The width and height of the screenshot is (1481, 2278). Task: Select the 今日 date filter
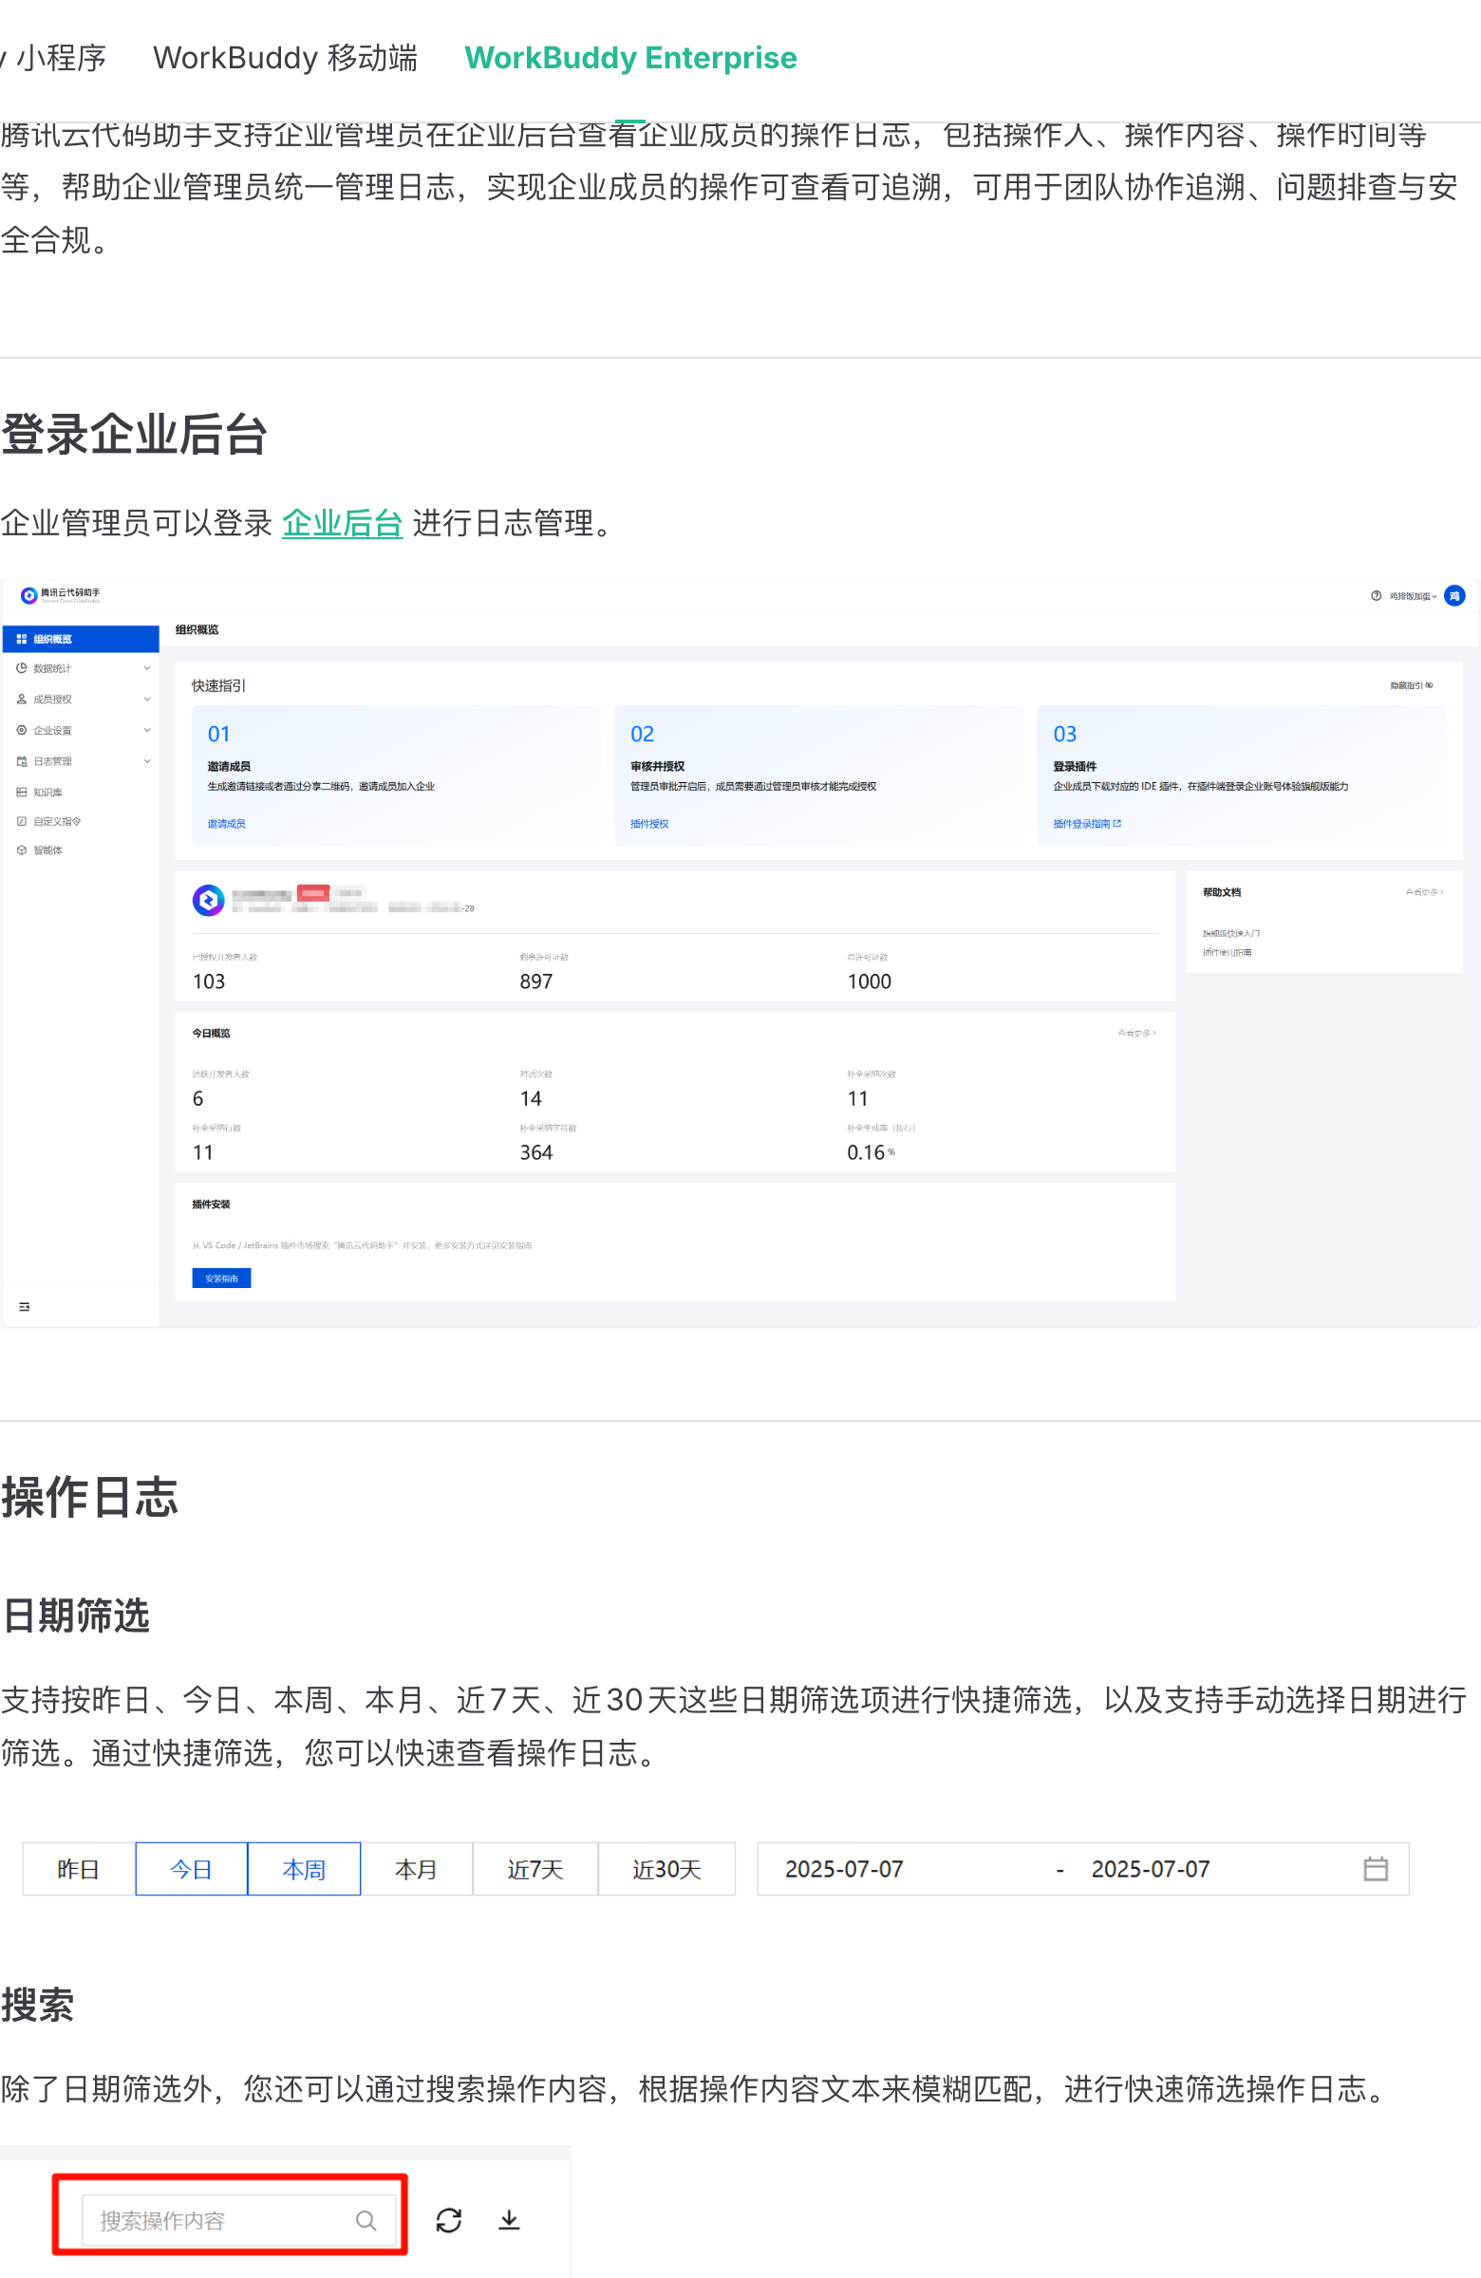[x=192, y=1868]
